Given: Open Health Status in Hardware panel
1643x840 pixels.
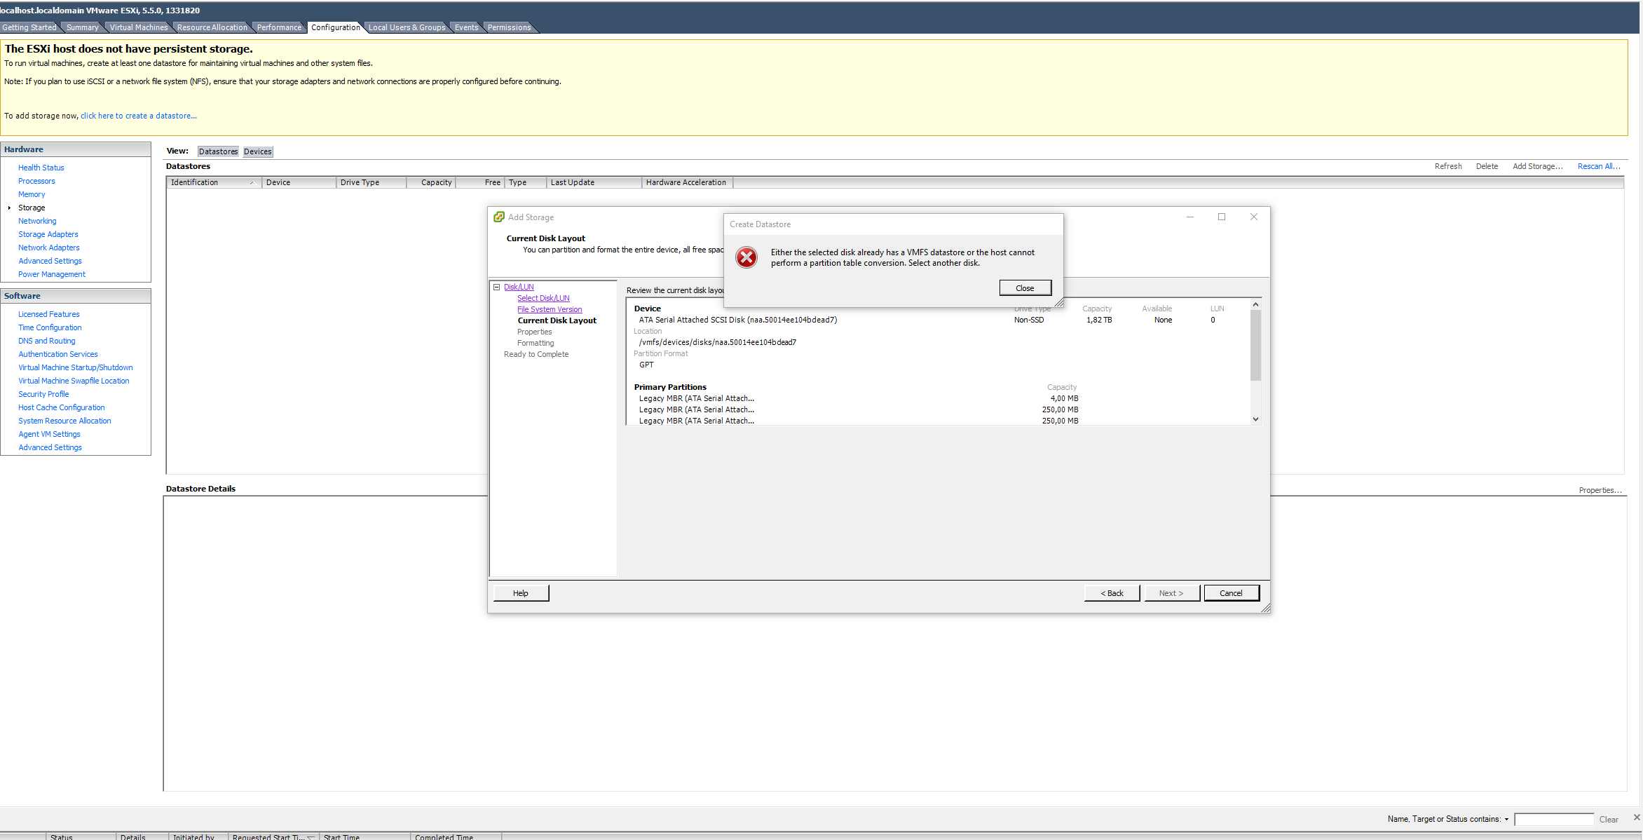Looking at the screenshot, I should click(41, 168).
